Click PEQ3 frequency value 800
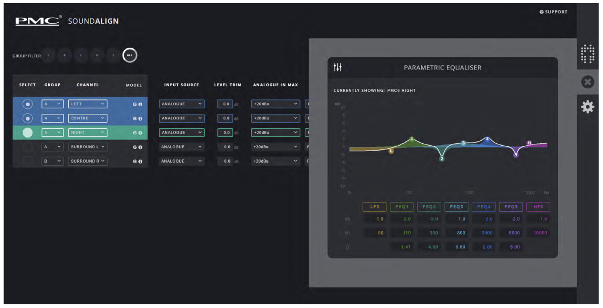This screenshot has width=603, height=308. coord(457,233)
